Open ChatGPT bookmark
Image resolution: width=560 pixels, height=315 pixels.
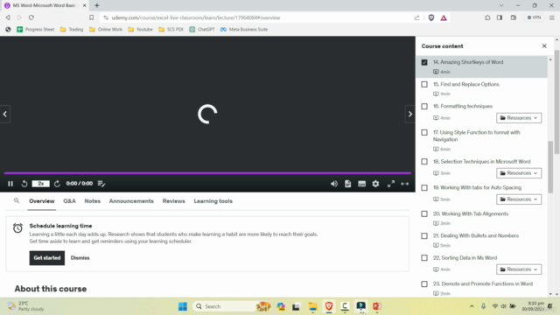tap(202, 29)
